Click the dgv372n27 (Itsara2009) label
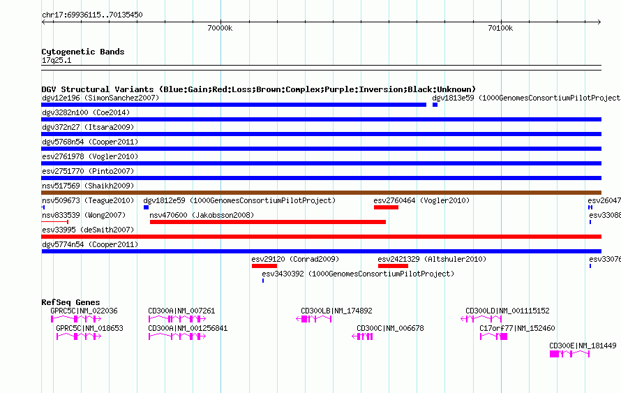 [x=88, y=127]
